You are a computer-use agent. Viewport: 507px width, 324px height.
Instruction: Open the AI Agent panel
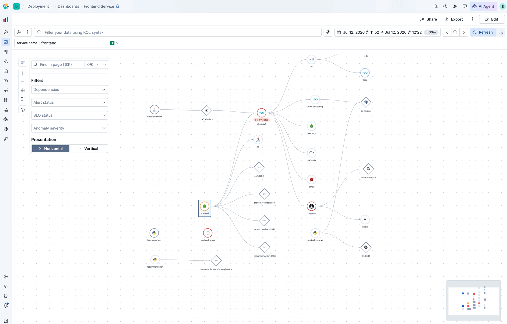tap(483, 6)
